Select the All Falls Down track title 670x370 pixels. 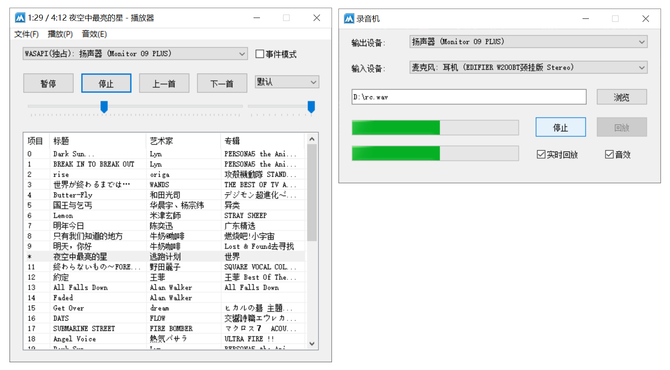click(81, 287)
